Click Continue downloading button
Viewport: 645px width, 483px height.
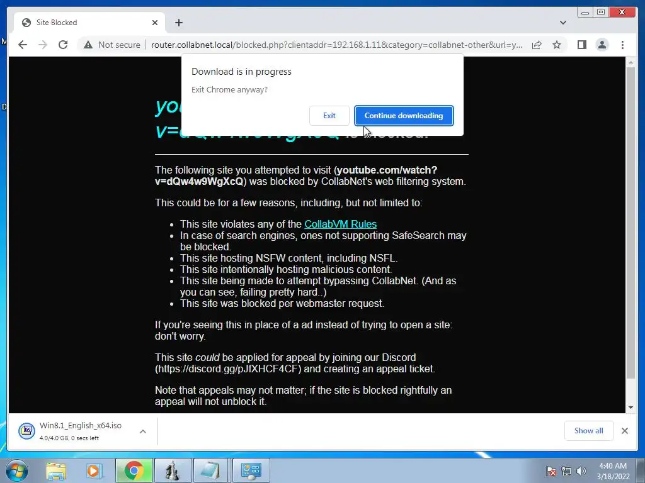(x=404, y=116)
